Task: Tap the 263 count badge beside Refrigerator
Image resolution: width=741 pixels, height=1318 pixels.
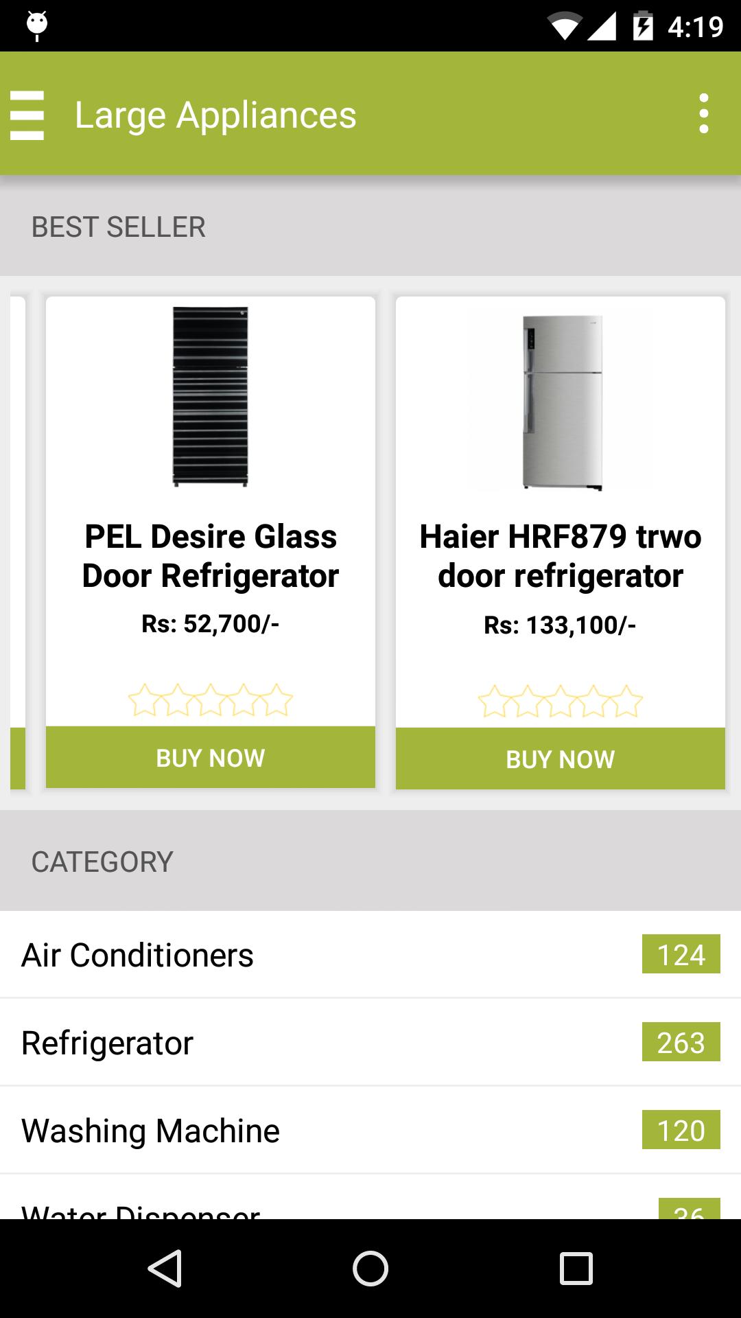Action: pyautogui.click(x=681, y=1042)
